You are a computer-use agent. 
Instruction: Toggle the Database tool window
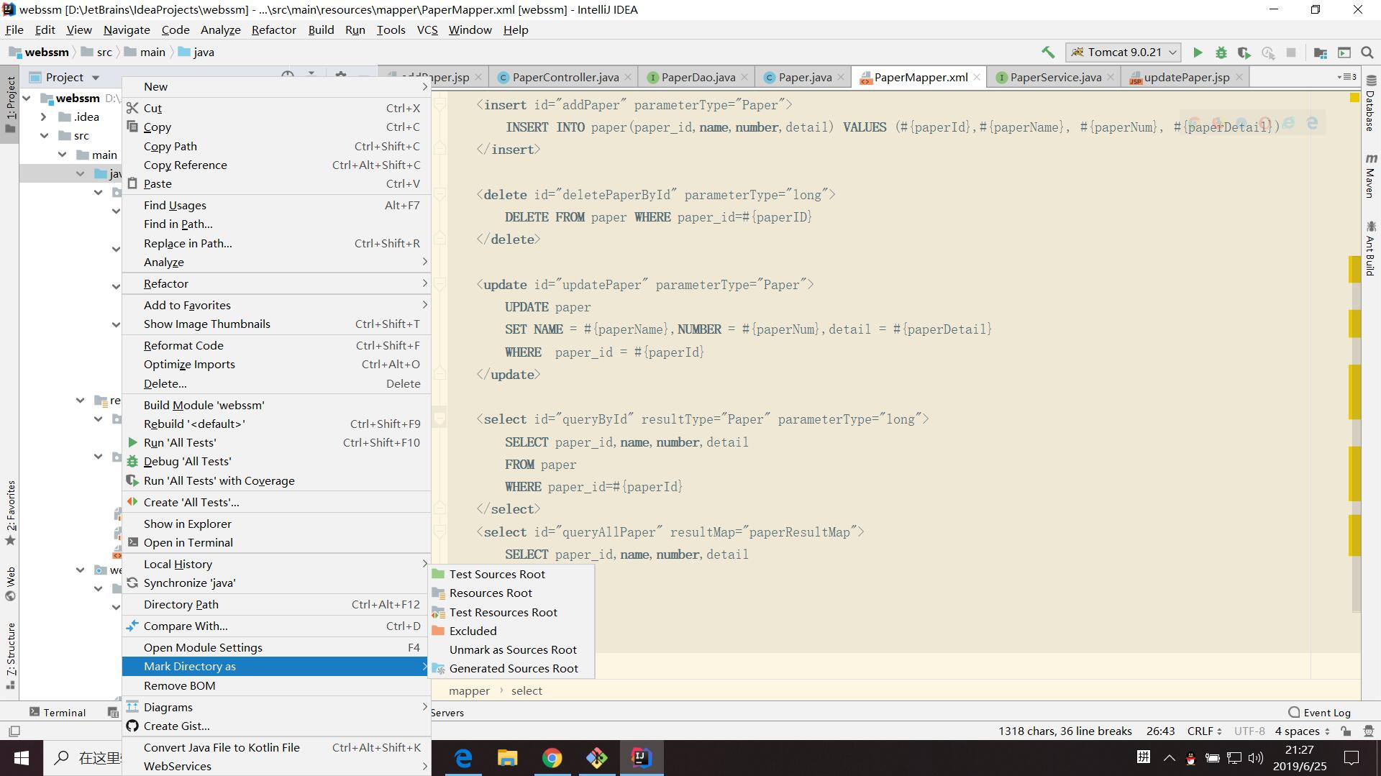coord(1370,103)
